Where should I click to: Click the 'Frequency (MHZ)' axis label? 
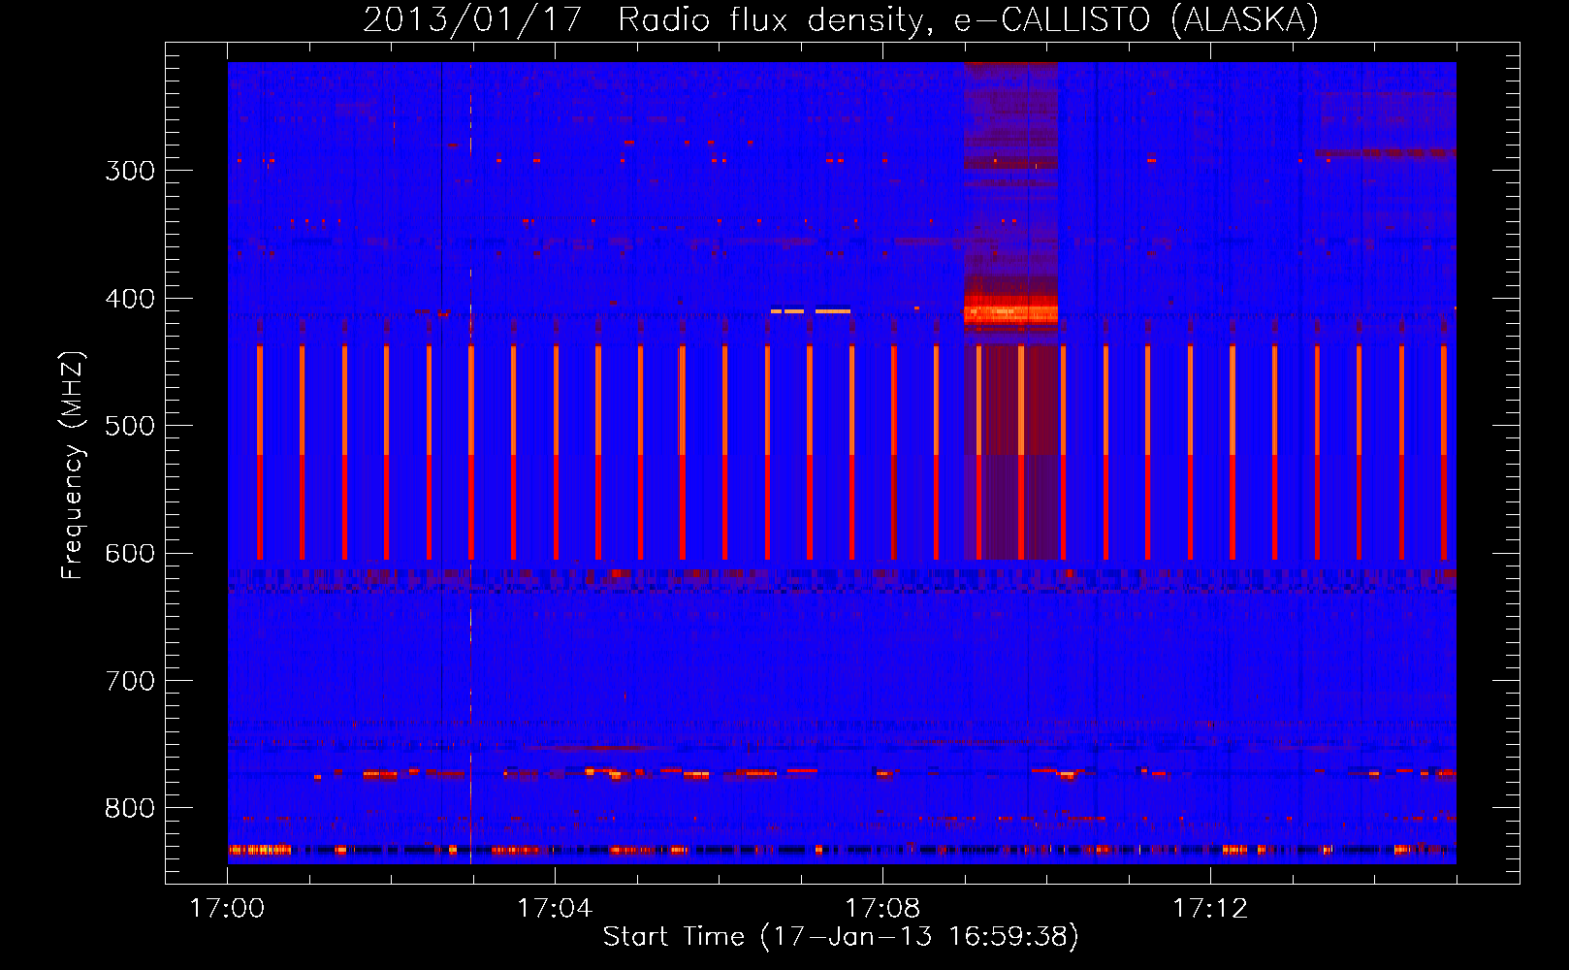click(73, 465)
